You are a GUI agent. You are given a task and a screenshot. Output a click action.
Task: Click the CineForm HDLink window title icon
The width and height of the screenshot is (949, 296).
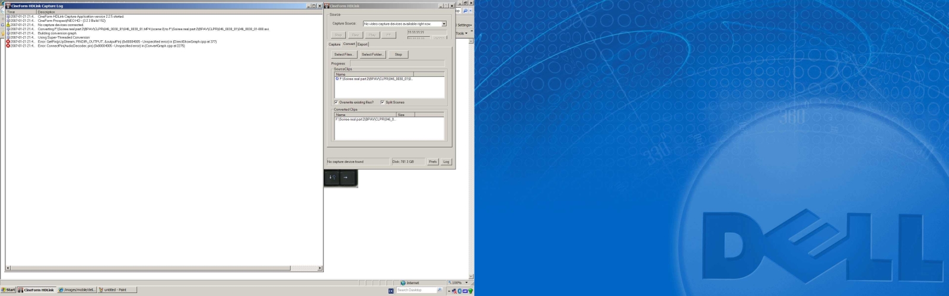(327, 6)
